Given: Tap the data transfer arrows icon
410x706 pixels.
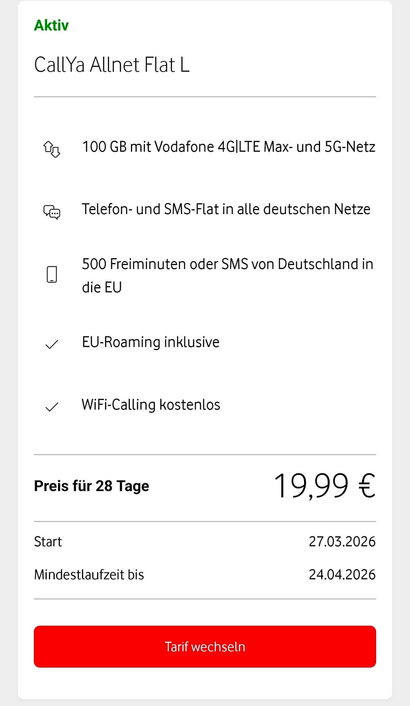Looking at the screenshot, I should (x=52, y=148).
